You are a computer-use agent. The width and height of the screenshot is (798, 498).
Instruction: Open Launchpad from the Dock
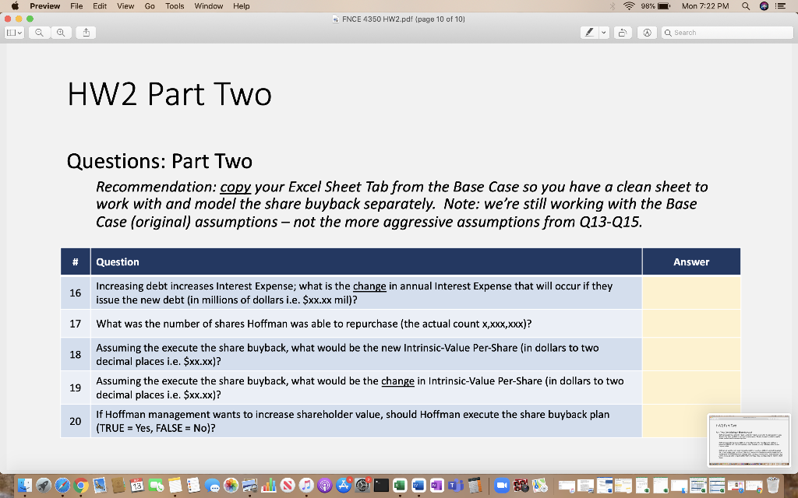(x=44, y=486)
